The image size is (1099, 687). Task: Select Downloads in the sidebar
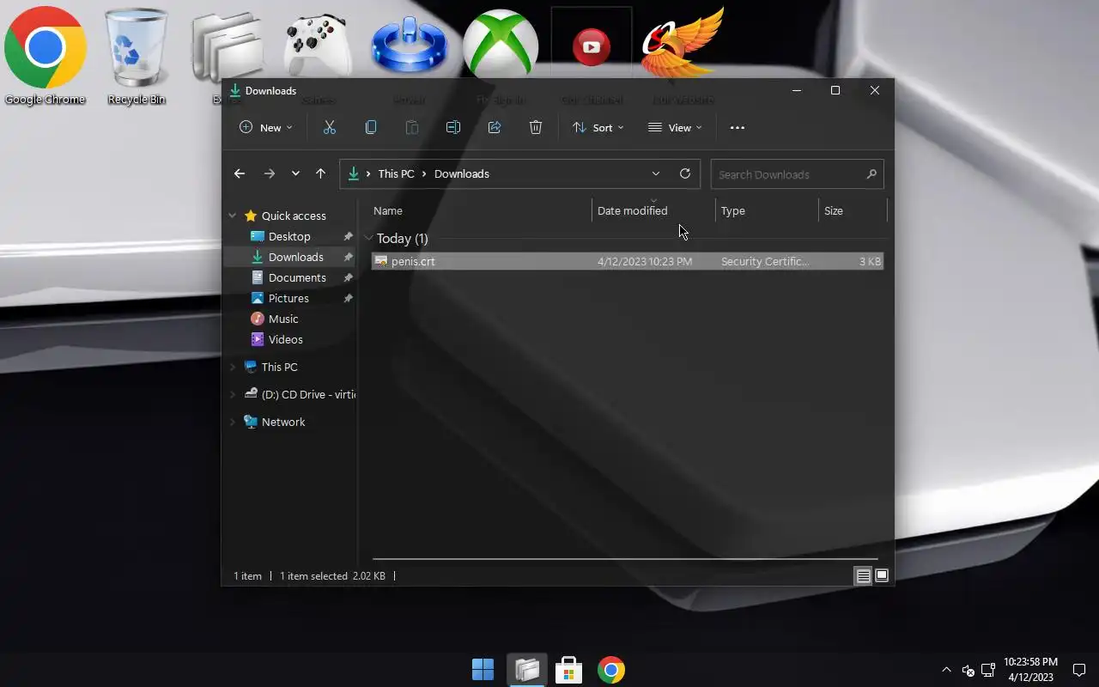pos(290,257)
